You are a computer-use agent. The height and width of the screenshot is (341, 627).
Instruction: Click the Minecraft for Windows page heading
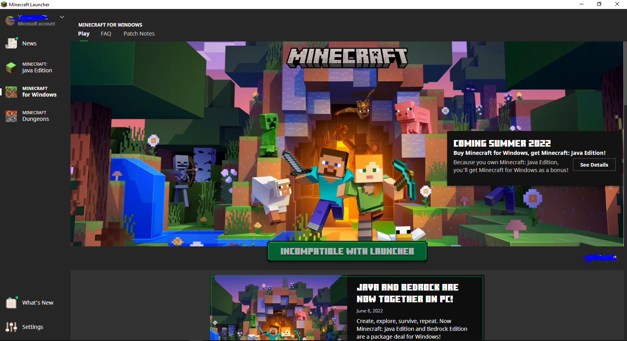pos(111,25)
